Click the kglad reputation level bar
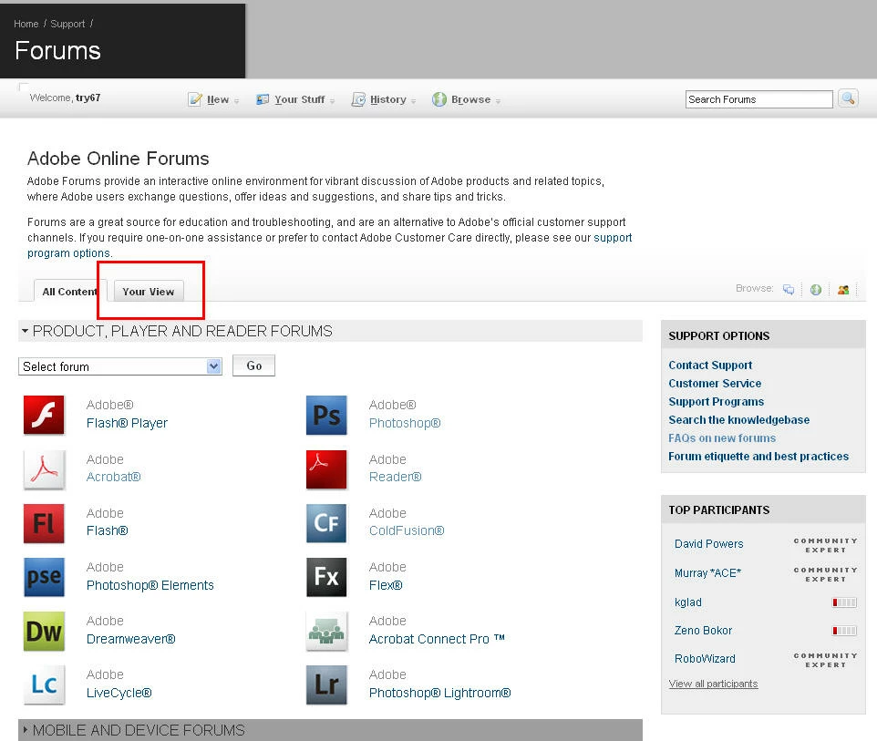The height and width of the screenshot is (741, 877). click(844, 602)
